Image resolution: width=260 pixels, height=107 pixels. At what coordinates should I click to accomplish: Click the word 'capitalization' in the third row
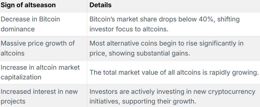click(21, 77)
